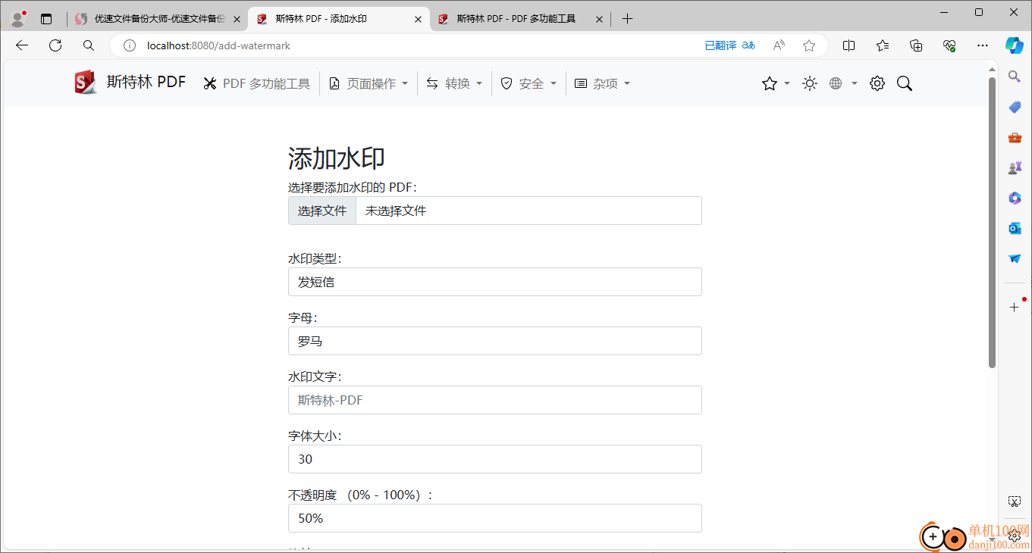Close the 优速文件备份大师 tab

[237, 20]
